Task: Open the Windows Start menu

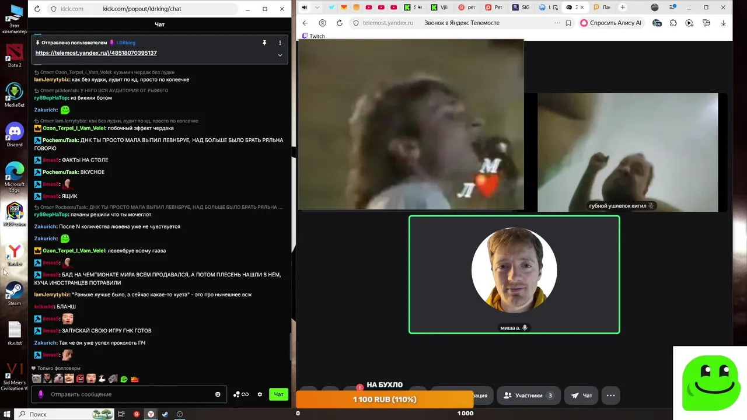Action: click(x=8, y=414)
